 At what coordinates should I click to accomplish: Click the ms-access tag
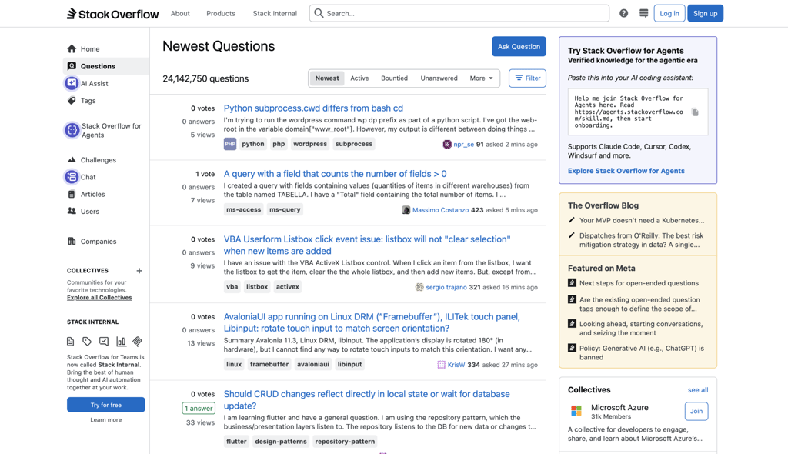pos(244,209)
